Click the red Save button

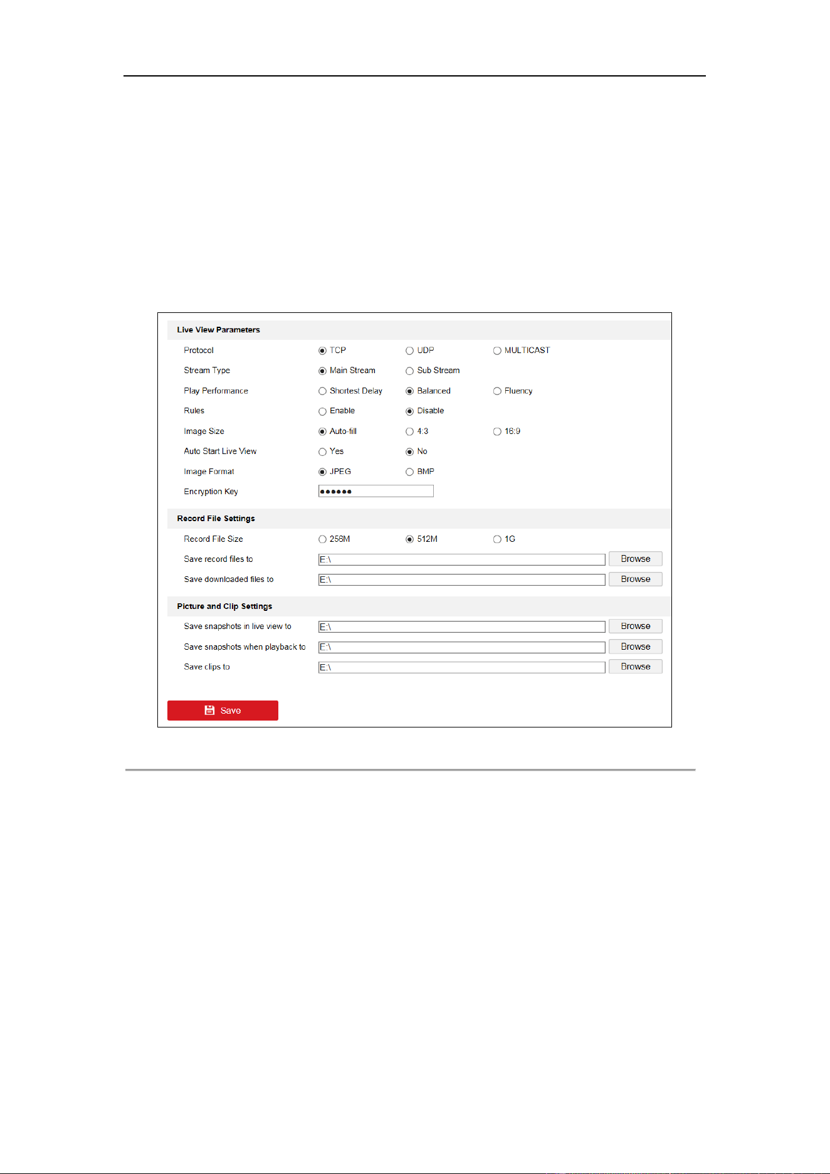pyautogui.click(x=223, y=711)
